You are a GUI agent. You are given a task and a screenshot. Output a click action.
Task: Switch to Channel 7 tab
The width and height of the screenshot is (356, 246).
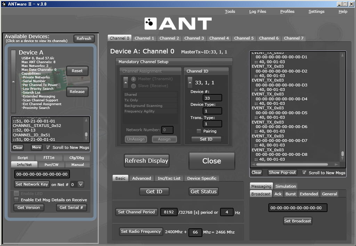point(293,38)
